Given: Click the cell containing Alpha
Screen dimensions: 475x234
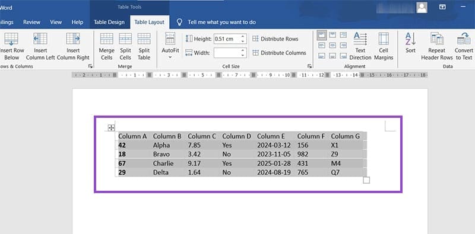Looking at the screenshot, I should tap(167, 145).
